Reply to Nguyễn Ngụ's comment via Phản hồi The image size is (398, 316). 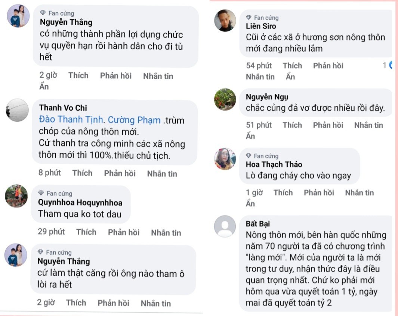(x=328, y=125)
